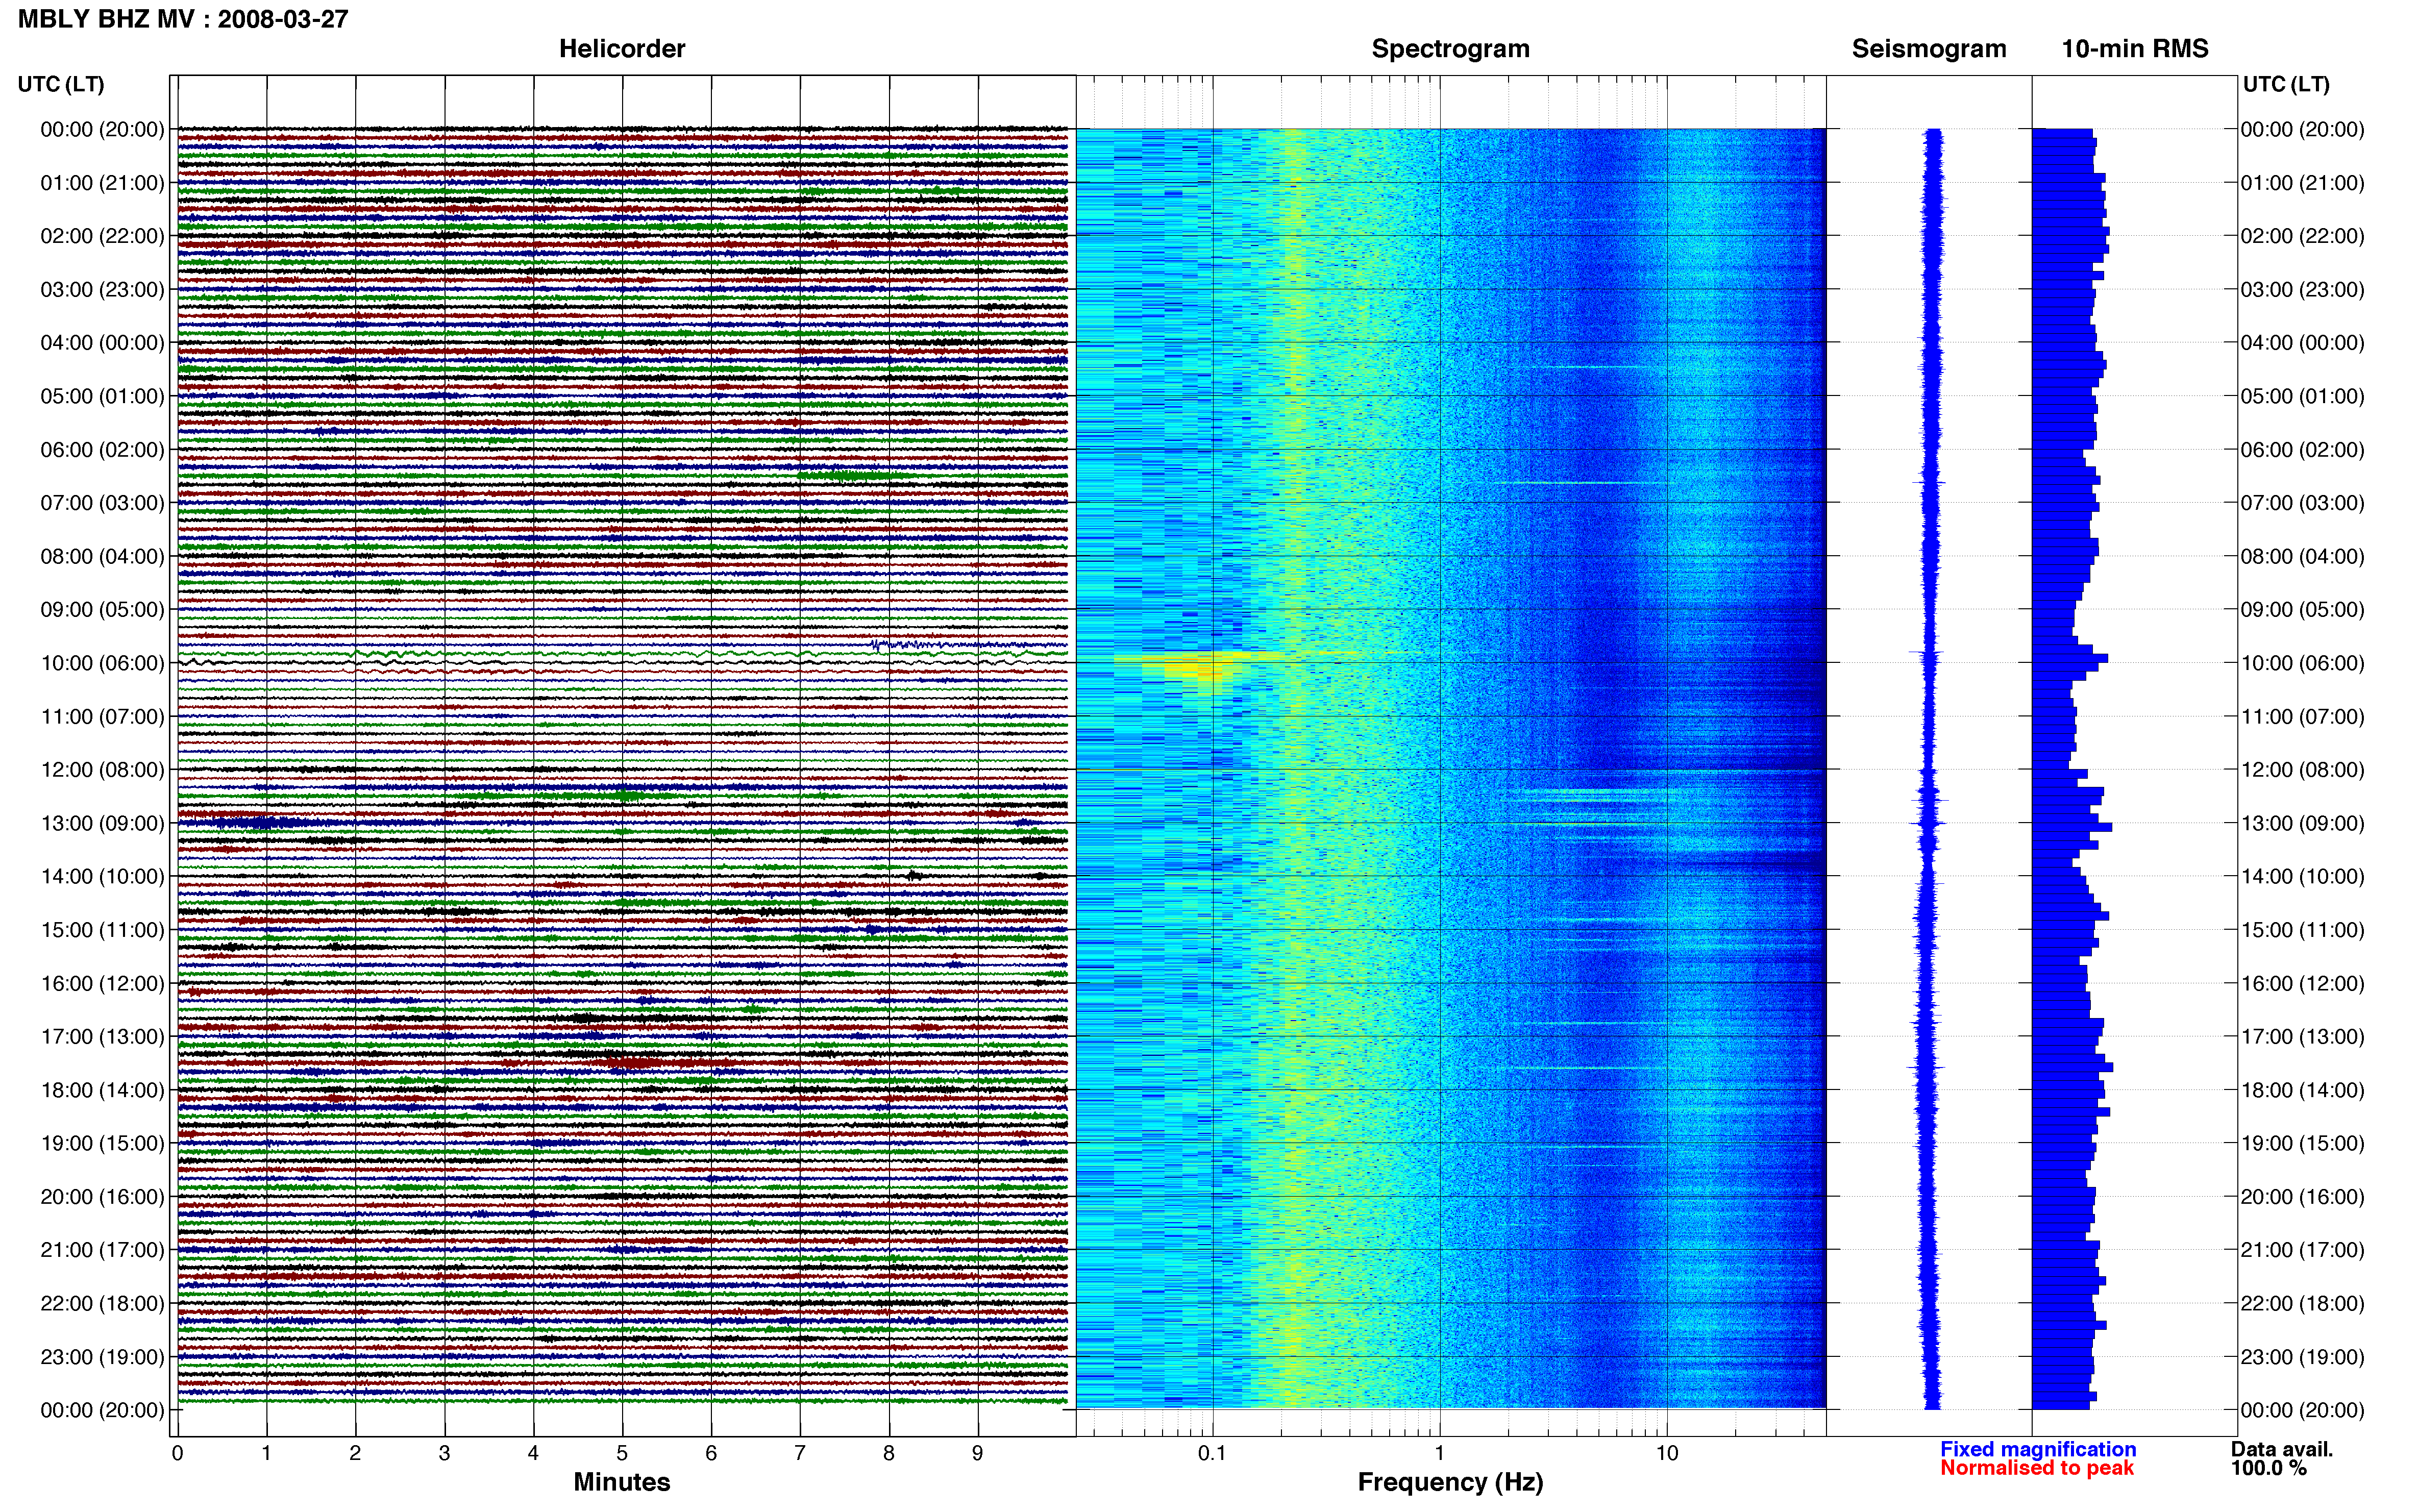
Task: Click the left '16:00 (12:00)' time label
Action: [x=102, y=983]
